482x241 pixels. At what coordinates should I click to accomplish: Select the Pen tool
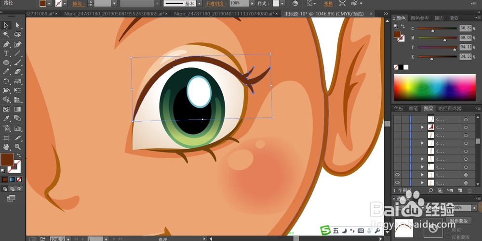[6, 44]
